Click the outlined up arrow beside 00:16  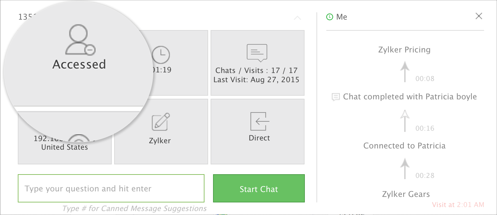(x=405, y=120)
